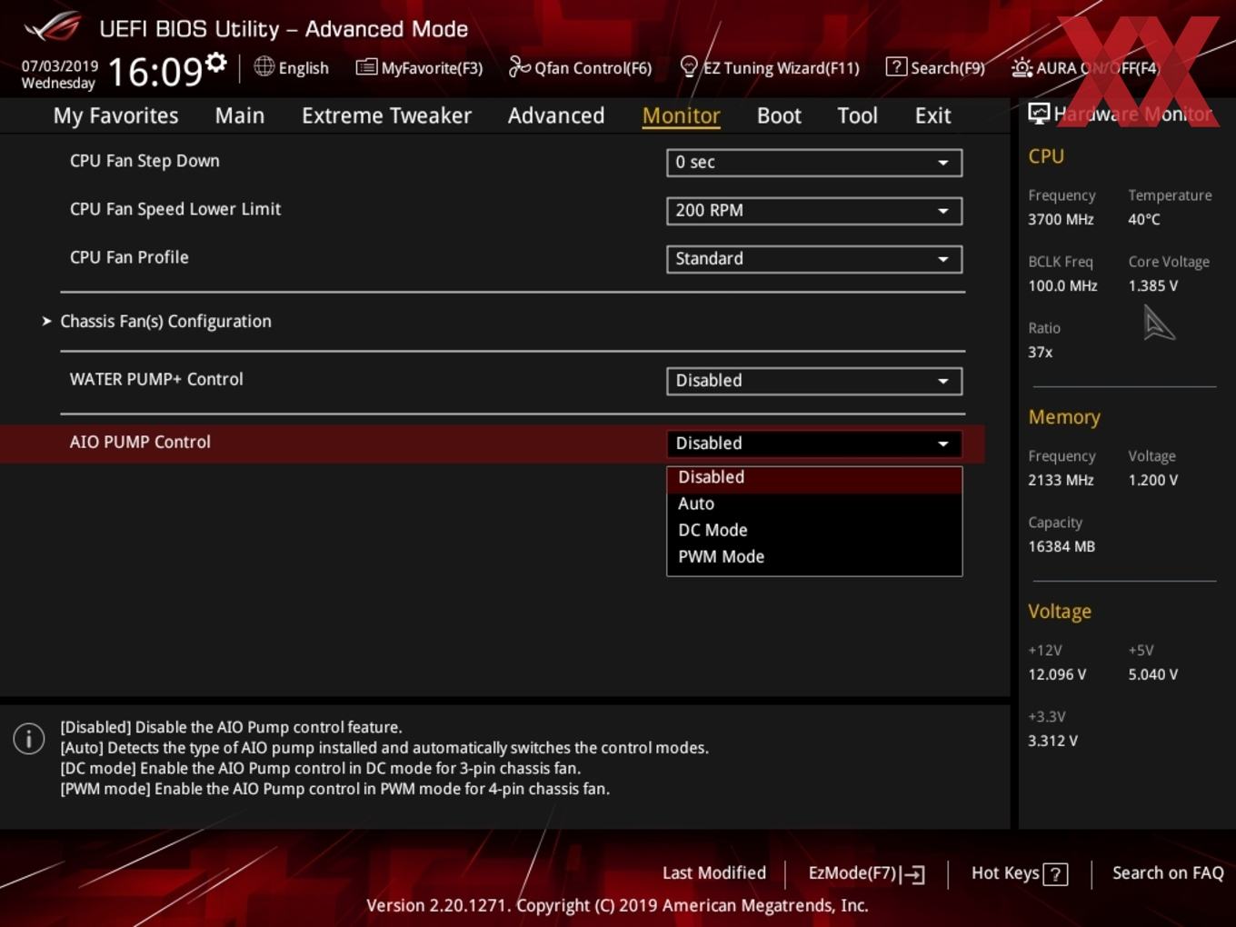The width and height of the screenshot is (1236, 927).
Task: Select the Monitor tab
Action: pos(682,115)
